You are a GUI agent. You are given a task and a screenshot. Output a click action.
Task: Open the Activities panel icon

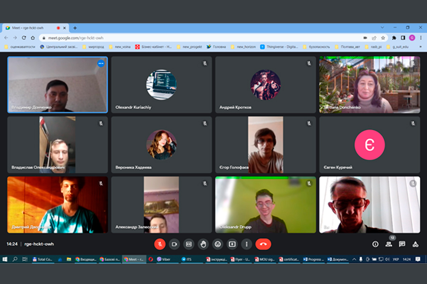(x=415, y=244)
